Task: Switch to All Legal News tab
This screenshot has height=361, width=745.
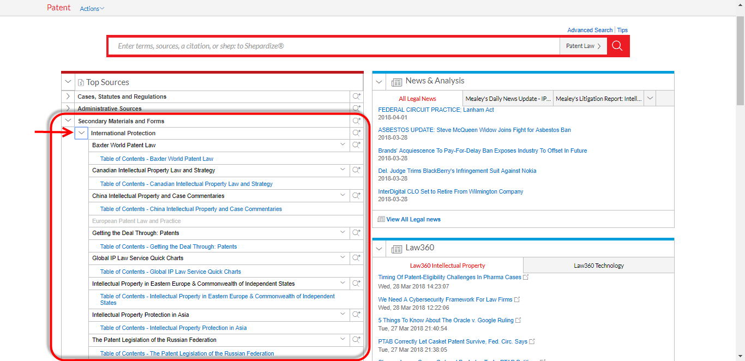Action: coord(417,99)
